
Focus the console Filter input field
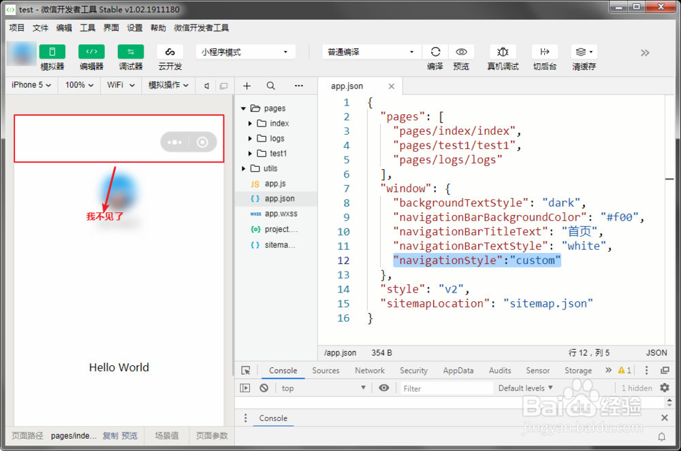pos(446,388)
